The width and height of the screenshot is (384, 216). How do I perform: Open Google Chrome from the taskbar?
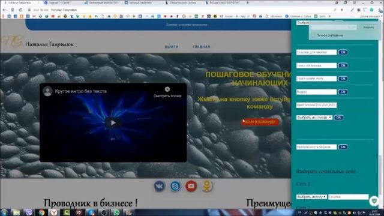pos(41,212)
